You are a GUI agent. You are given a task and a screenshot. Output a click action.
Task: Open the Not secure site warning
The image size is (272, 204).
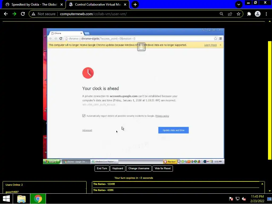(44, 14)
